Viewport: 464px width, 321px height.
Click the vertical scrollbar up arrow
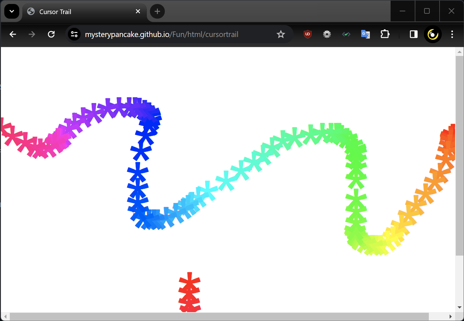point(459,52)
